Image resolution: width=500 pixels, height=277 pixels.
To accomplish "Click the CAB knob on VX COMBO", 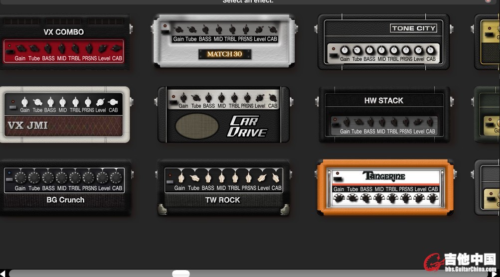I will pyautogui.click(x=116, y=49).
